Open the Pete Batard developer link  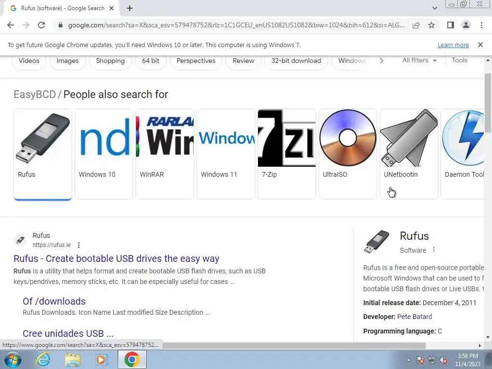(x=415, y=317)
